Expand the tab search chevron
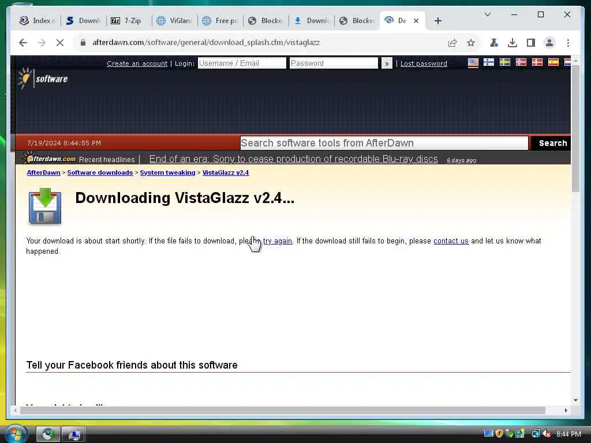This screenshot has width=591, height=443. (487, 14)
